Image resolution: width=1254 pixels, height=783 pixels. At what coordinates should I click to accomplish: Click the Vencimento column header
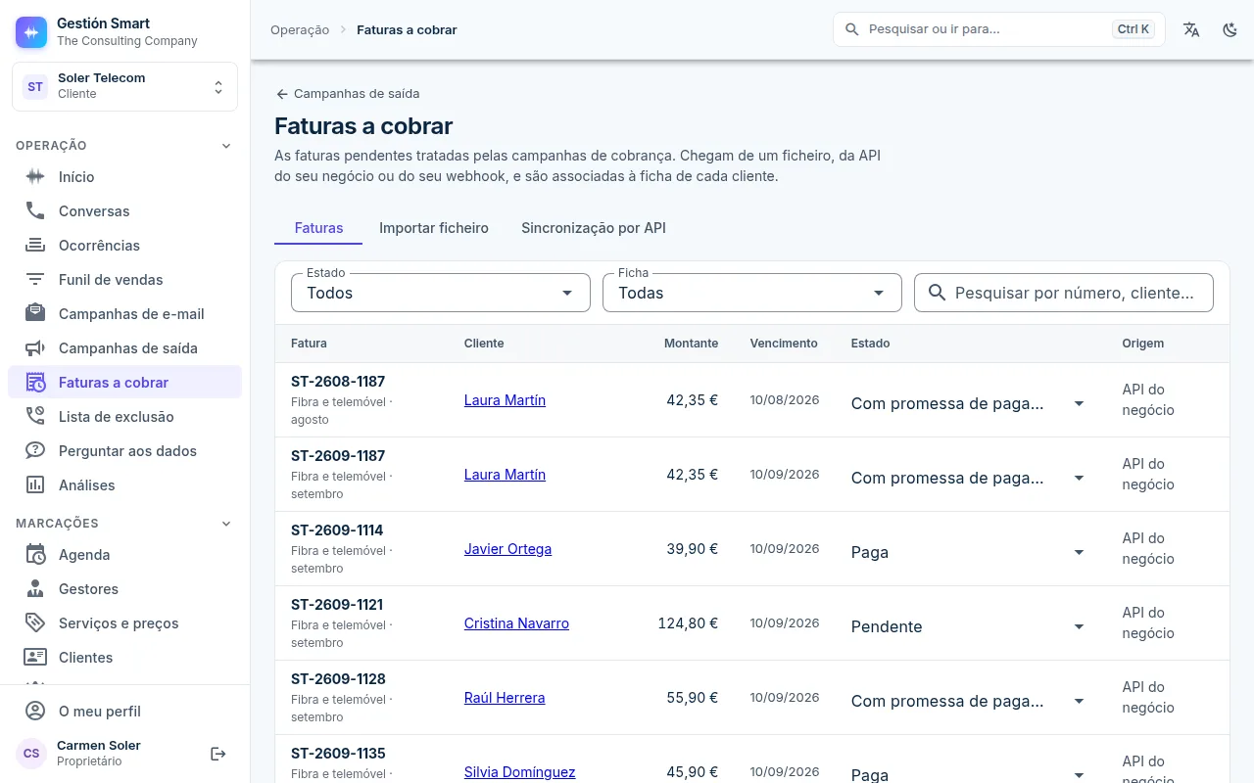coord(784,344)
